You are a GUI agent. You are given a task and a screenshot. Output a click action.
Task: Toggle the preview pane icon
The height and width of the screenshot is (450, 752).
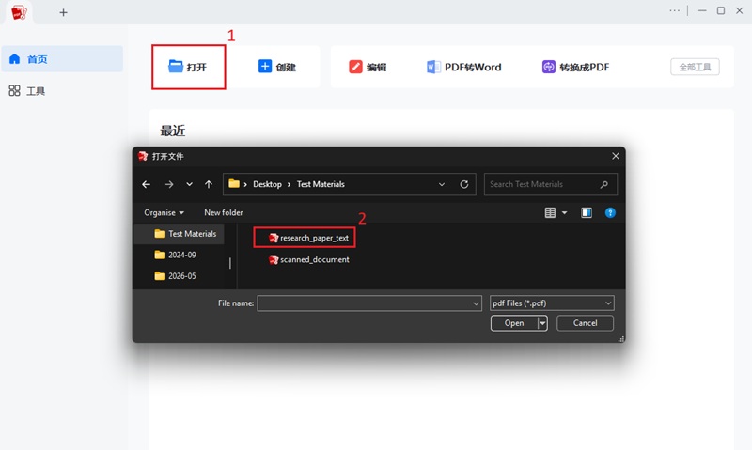pos(586,212)
